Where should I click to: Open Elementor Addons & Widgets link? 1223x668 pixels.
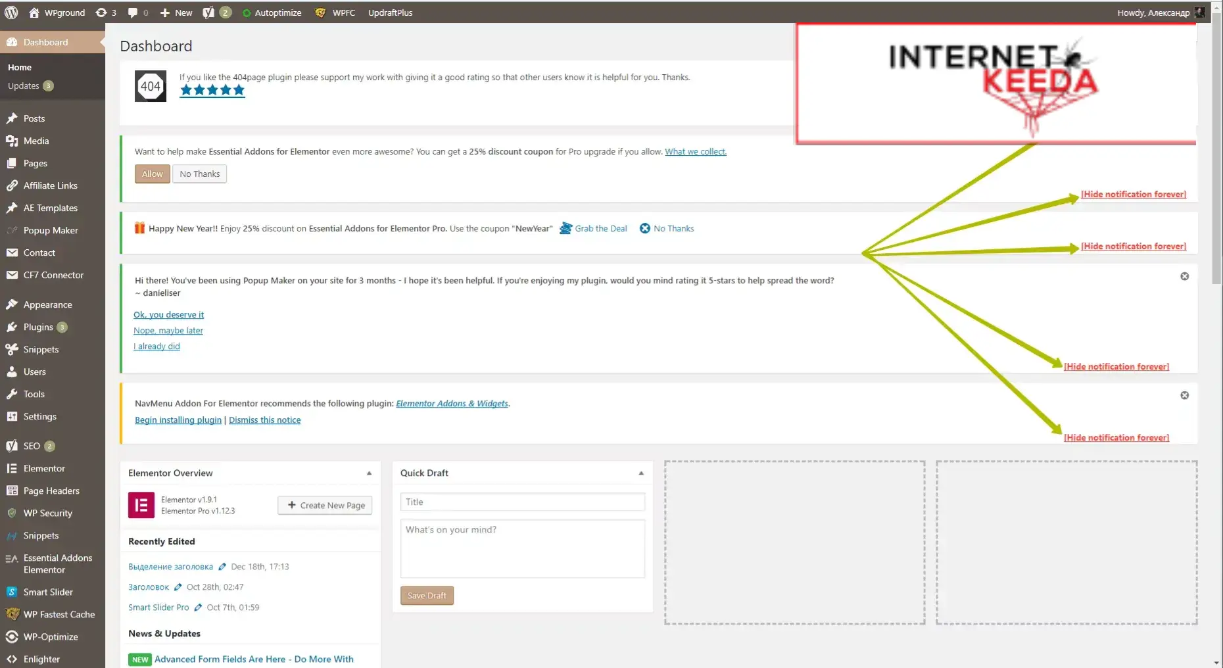pyautogui.click(x=452, y=403)
